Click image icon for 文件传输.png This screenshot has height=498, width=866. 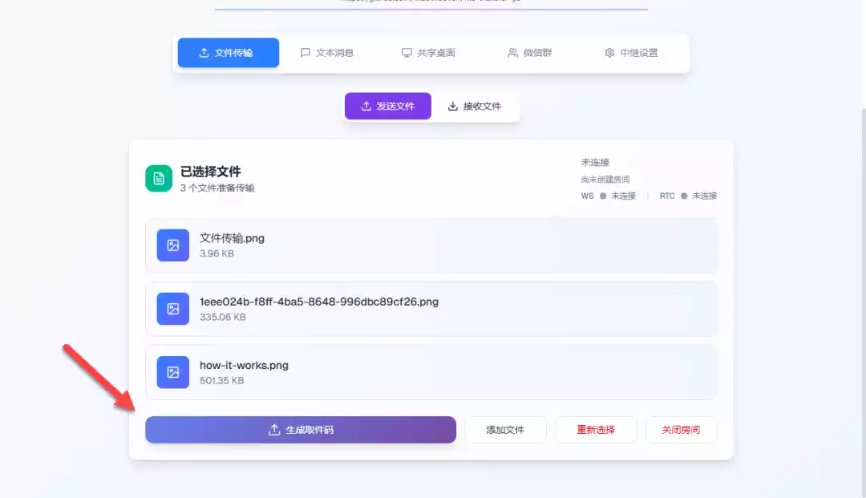click(x=172, y=245)
